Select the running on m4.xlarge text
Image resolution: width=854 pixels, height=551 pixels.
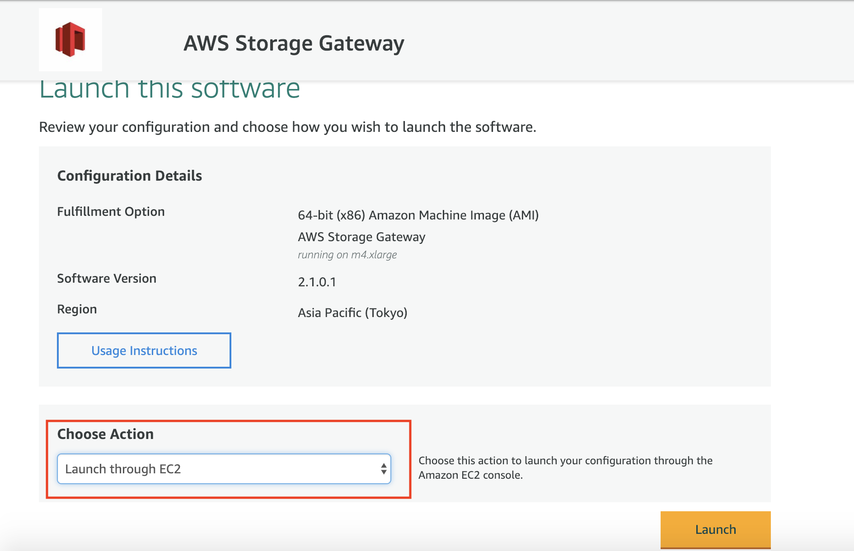(347, 254)
